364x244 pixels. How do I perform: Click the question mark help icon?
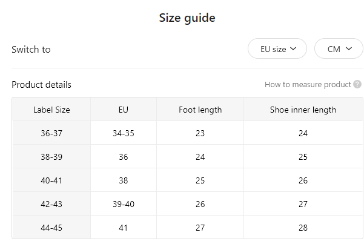[x=357, y=84]
